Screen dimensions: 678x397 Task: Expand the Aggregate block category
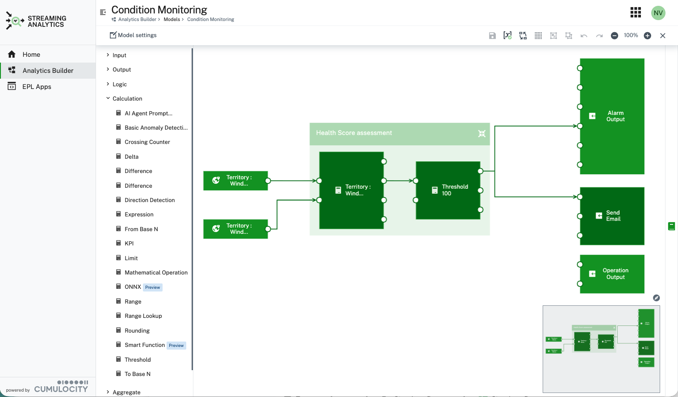(x=126, y=393)
